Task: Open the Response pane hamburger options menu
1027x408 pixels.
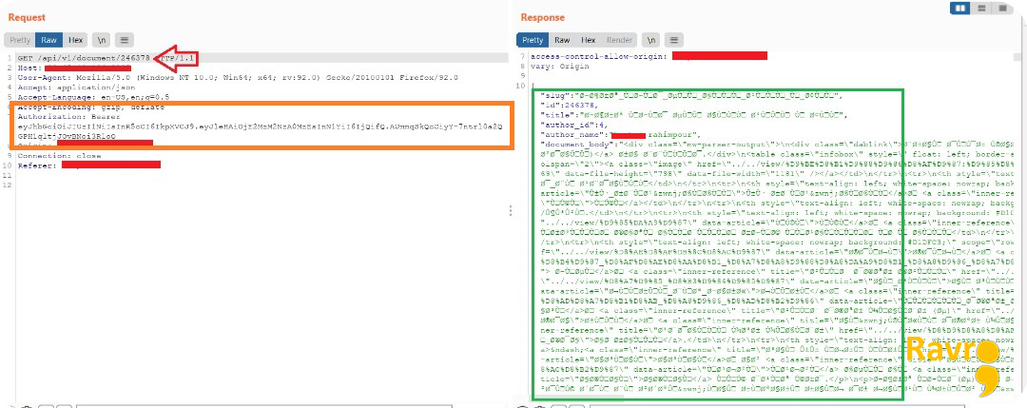Action: 674,40
